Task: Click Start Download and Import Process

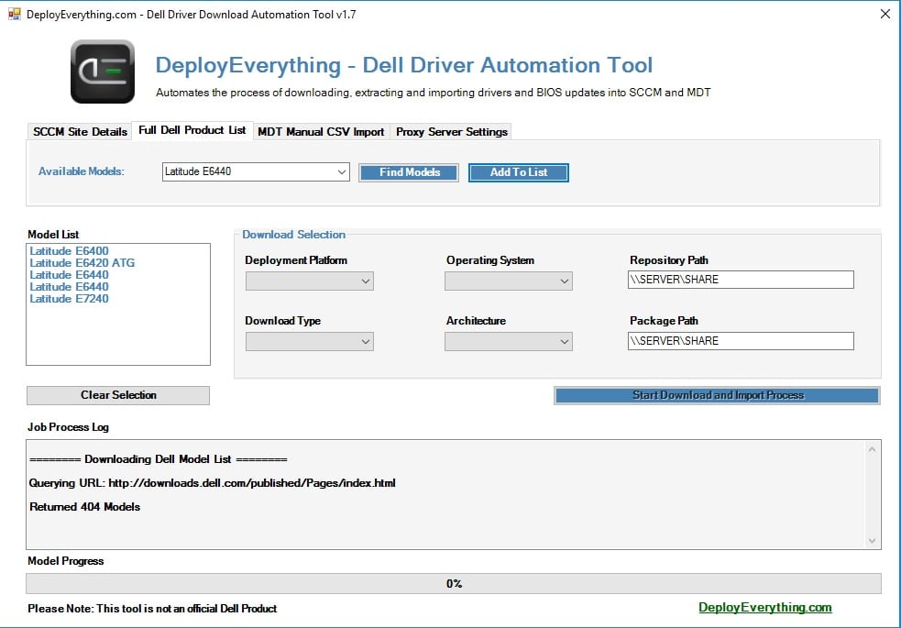Action: click(x=717, y=395)
